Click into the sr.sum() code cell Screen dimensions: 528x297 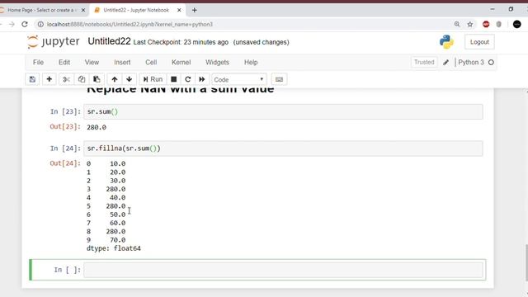(x=283, y=112)
